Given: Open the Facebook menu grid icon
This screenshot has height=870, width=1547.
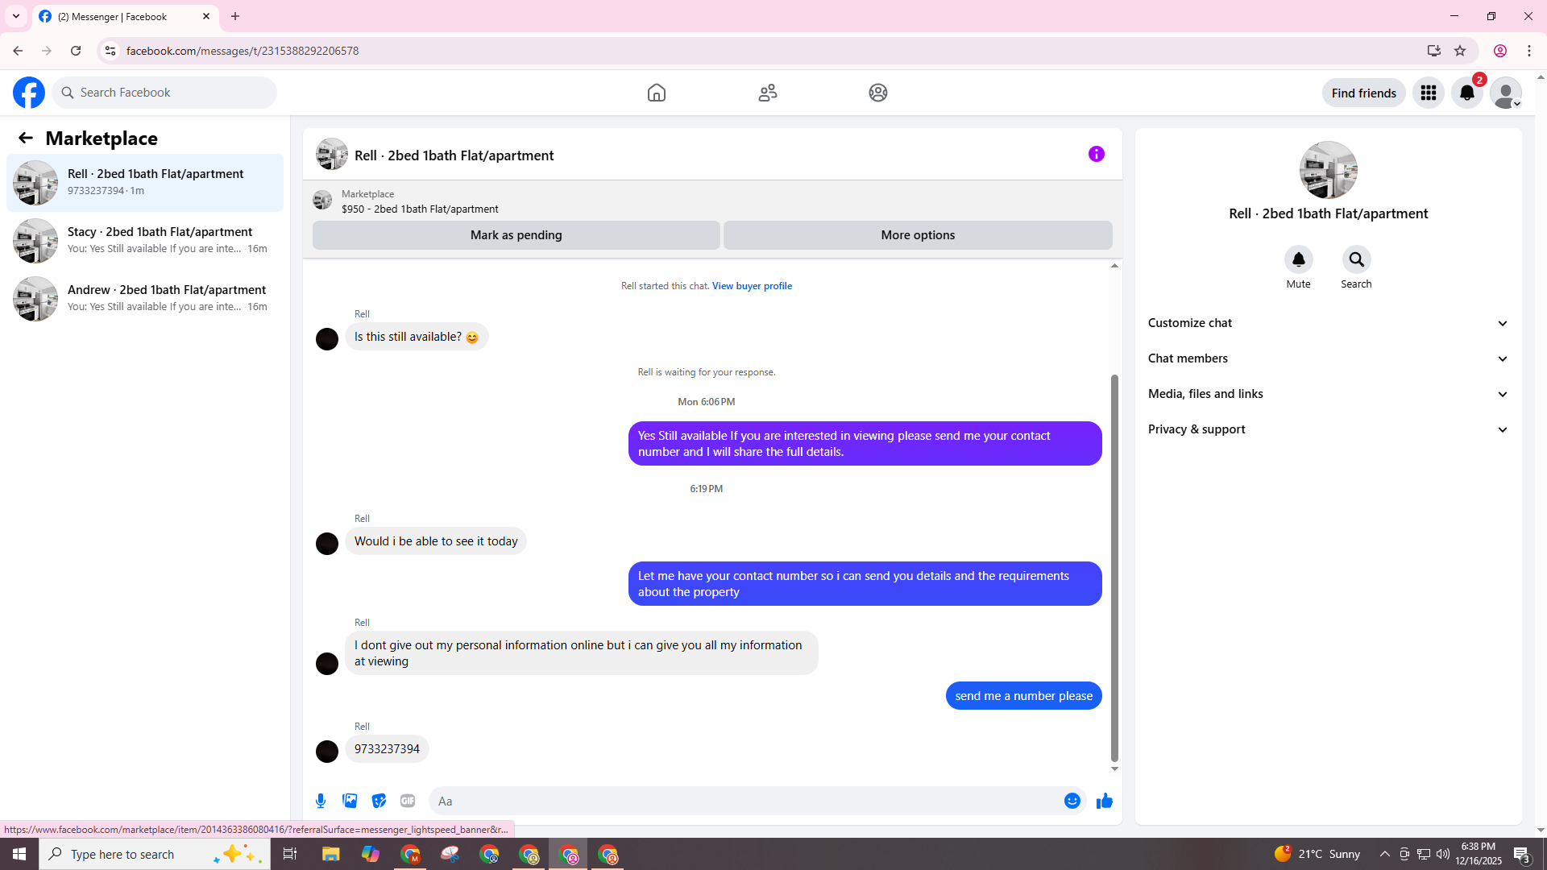Looking at the screenshot, I should (1429, 93).
